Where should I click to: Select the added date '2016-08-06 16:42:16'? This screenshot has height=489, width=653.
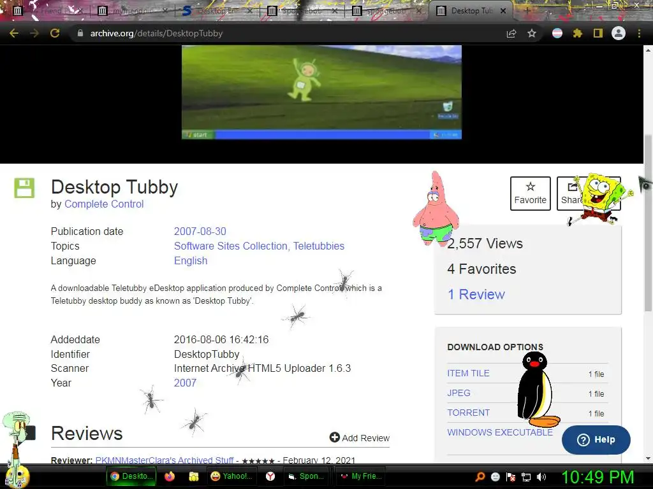[221, 340]
